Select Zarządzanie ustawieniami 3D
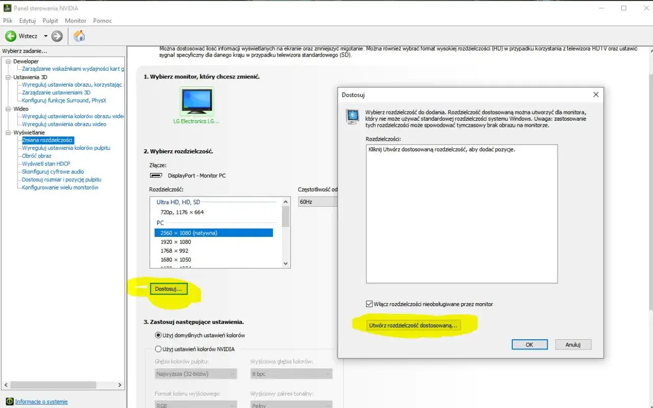Image resolution: width=653 pixels, height=408 pixels. pyautogui.click(x=56, y=93)
